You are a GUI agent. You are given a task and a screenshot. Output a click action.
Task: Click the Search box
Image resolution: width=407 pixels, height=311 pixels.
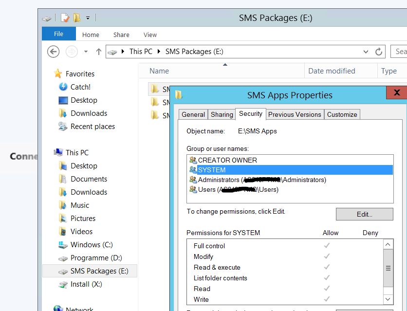pyautogui.click(x=399, y=52)
